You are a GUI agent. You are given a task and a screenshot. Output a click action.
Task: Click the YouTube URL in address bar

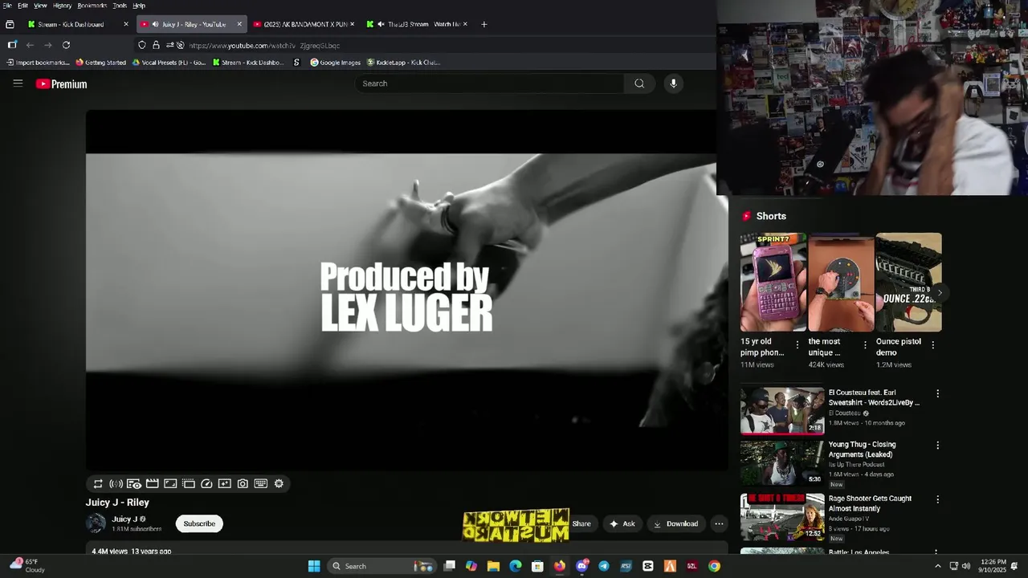(264, 46)
